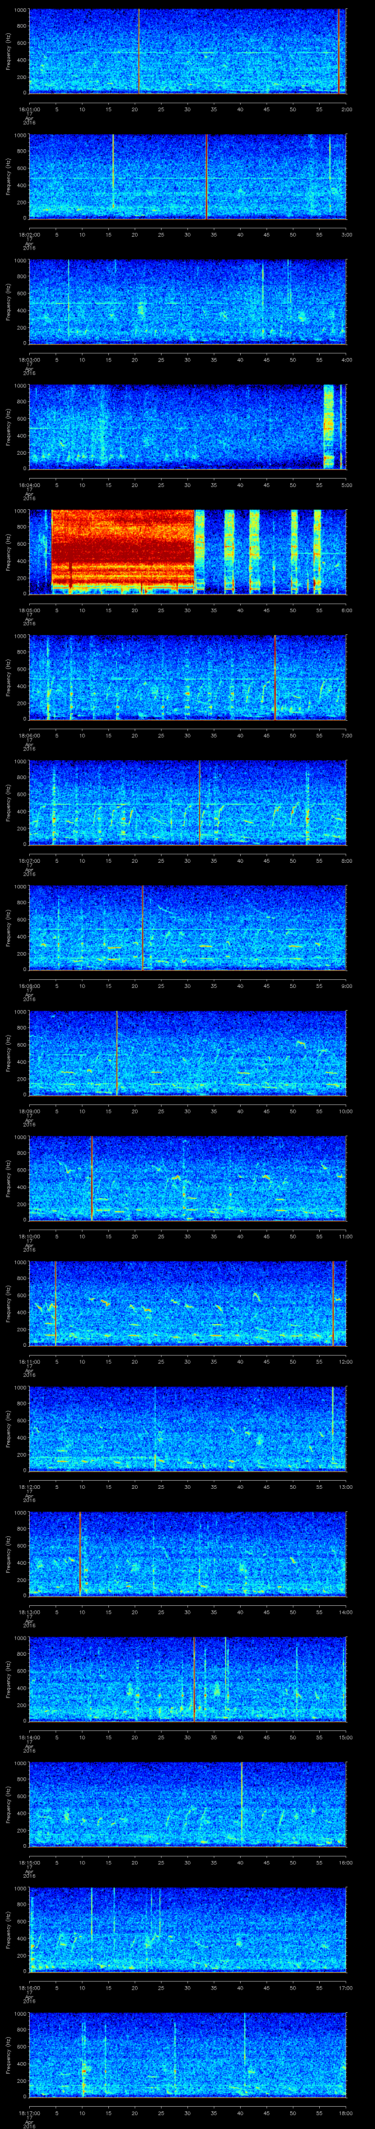This screenshot has height=2129, width=375.
Task: Click the Frequency (Hz) axis label of 18:03 panel
Action: click(8, 302)
